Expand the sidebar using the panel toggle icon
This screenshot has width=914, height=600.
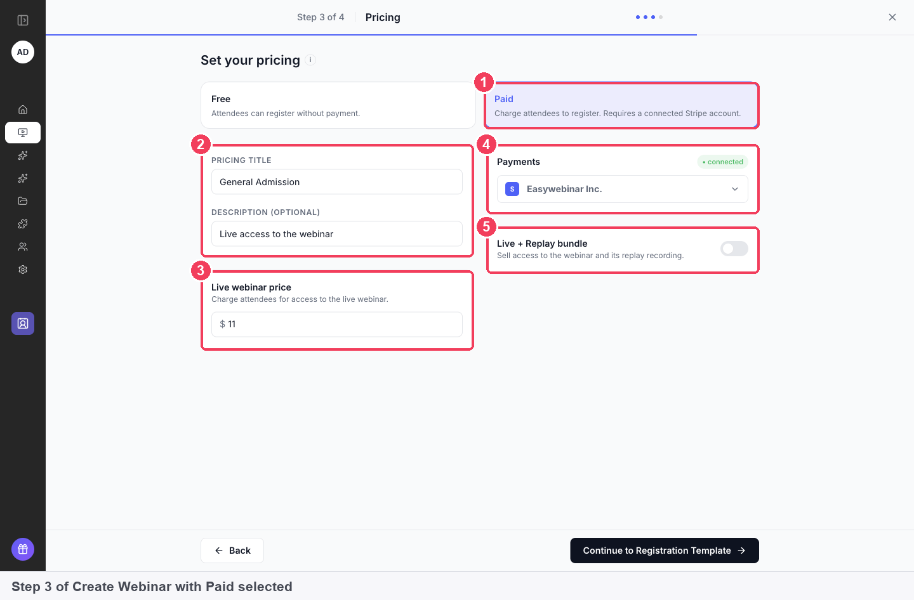[x=23, y=20]
